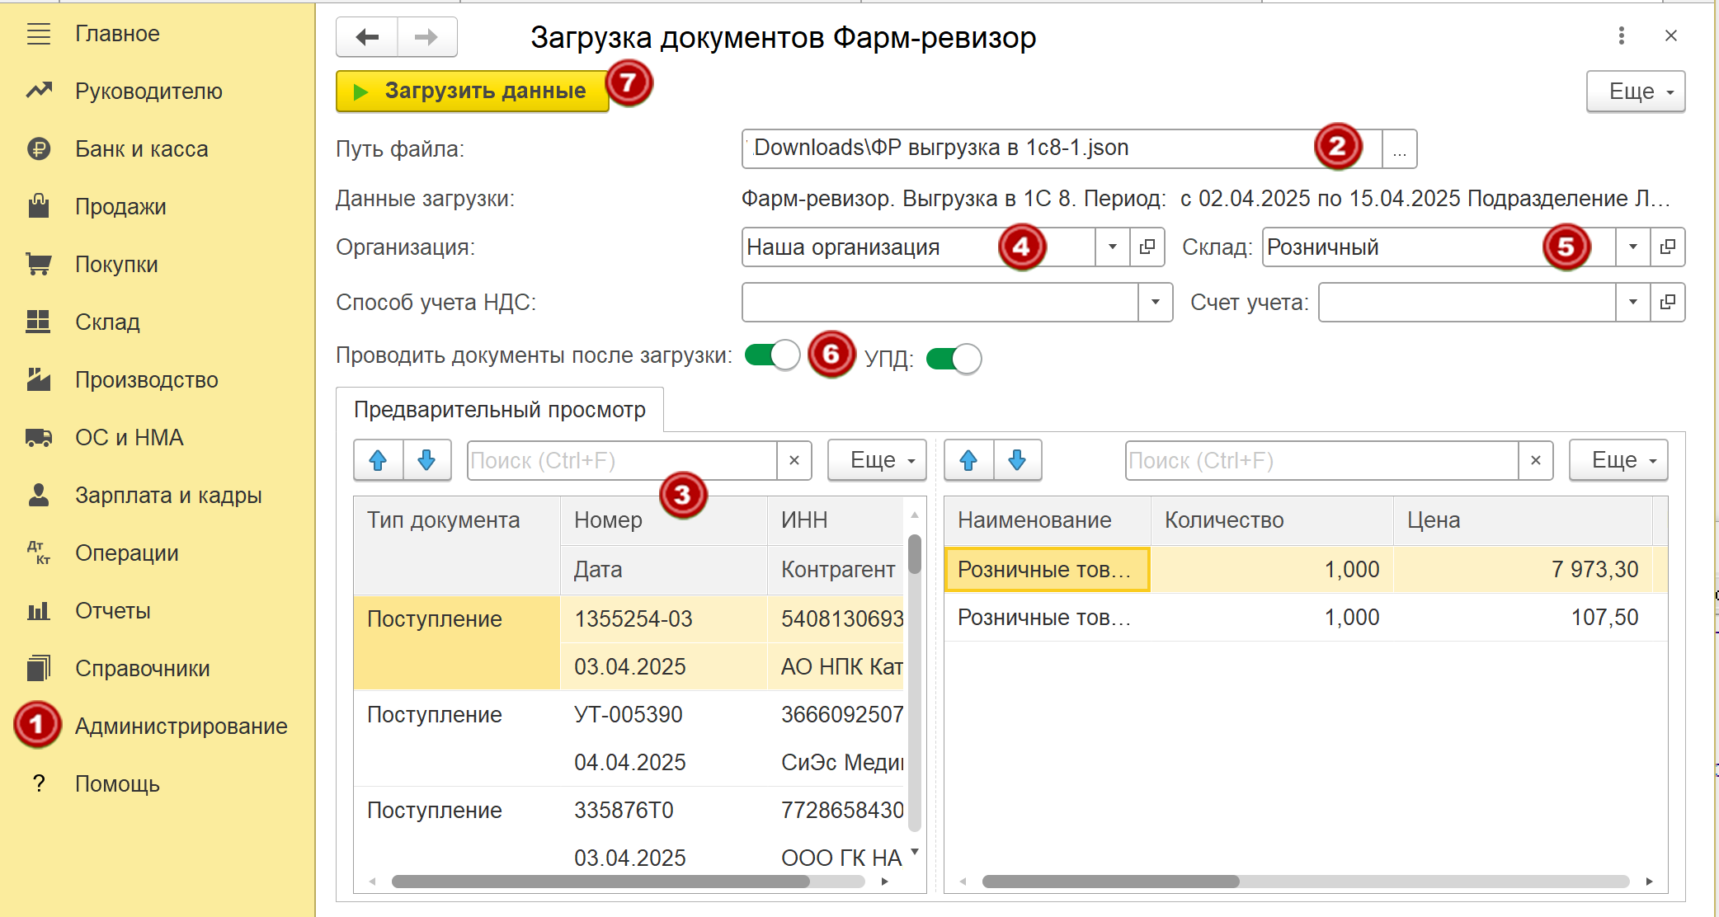Move item row down in right table
The height and width of the screenshot is (917, 1719).
pyautogui.click(x=1017, y=460)
